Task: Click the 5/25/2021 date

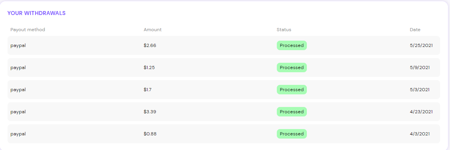Action: coord(421,45)
